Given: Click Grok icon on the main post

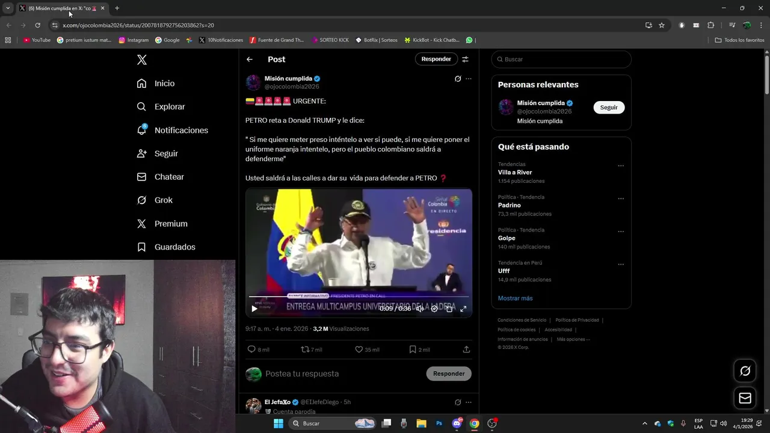Looking at the screenshot, I should [x=458, y=79].
